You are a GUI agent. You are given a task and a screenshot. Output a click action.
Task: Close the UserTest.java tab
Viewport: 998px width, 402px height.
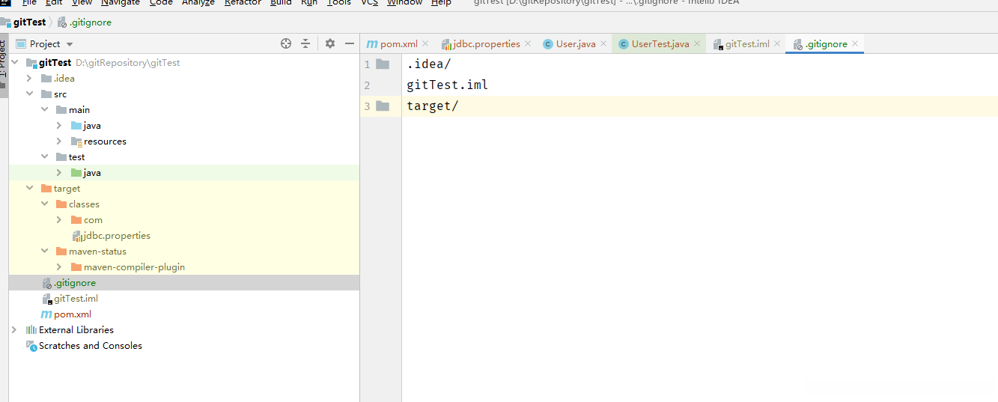[697, 44]
